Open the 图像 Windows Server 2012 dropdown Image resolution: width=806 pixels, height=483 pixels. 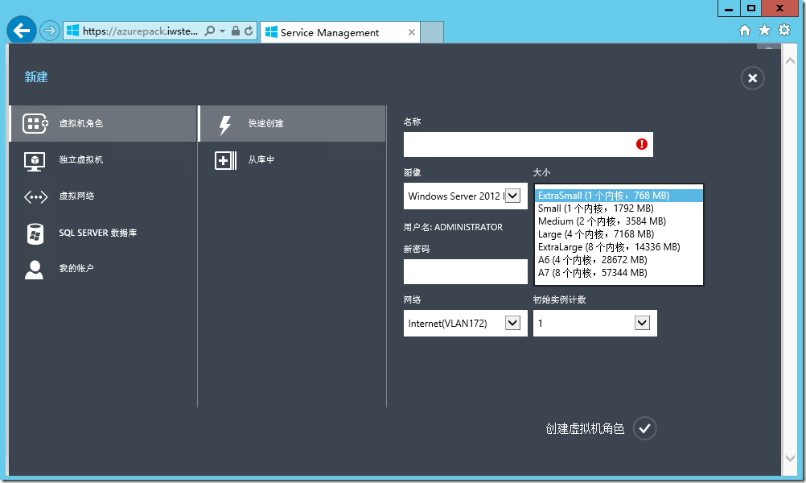(465, 196)
